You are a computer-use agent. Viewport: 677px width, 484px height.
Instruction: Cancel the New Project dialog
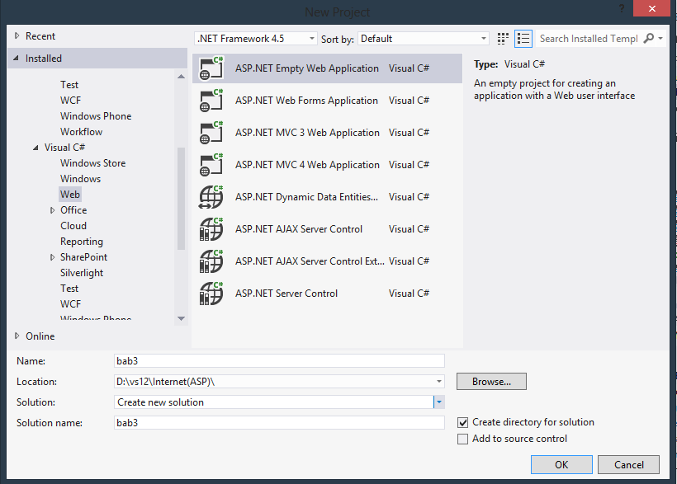(628, 464)
